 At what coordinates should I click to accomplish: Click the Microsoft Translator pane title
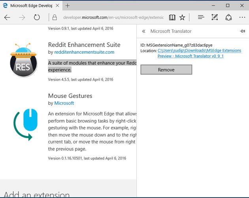(x=171, y=31)
